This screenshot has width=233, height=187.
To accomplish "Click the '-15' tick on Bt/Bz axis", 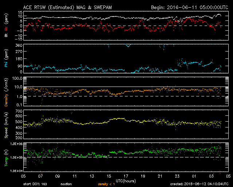I will pos(19,39).
